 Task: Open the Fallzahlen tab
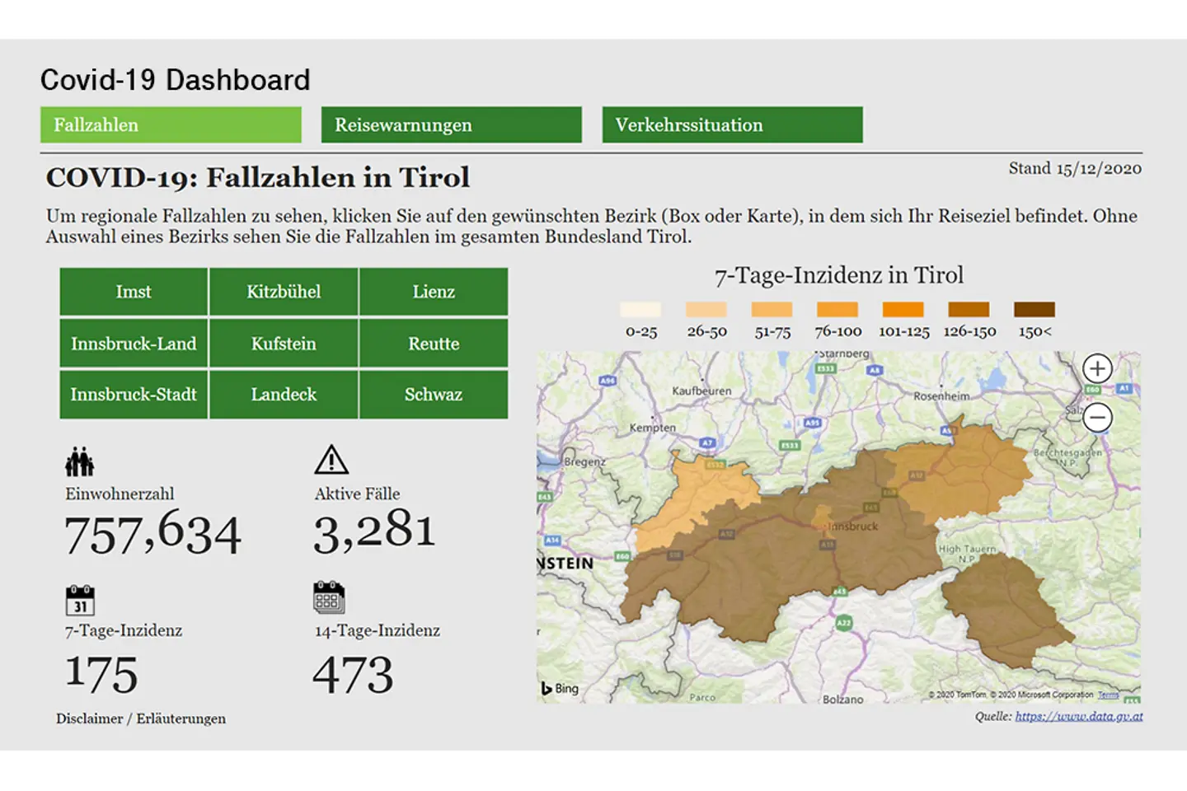pos(171,125)
